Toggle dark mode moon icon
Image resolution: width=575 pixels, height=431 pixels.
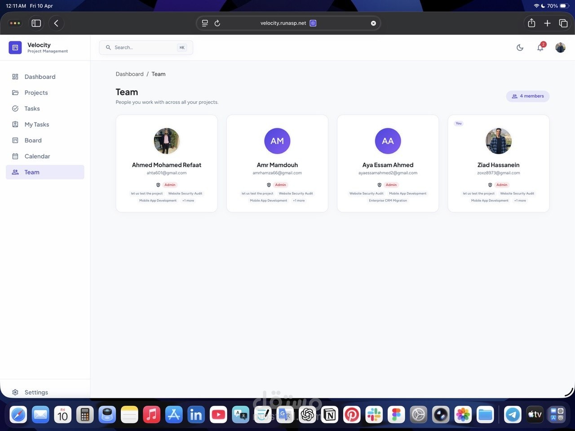point(520,48)
